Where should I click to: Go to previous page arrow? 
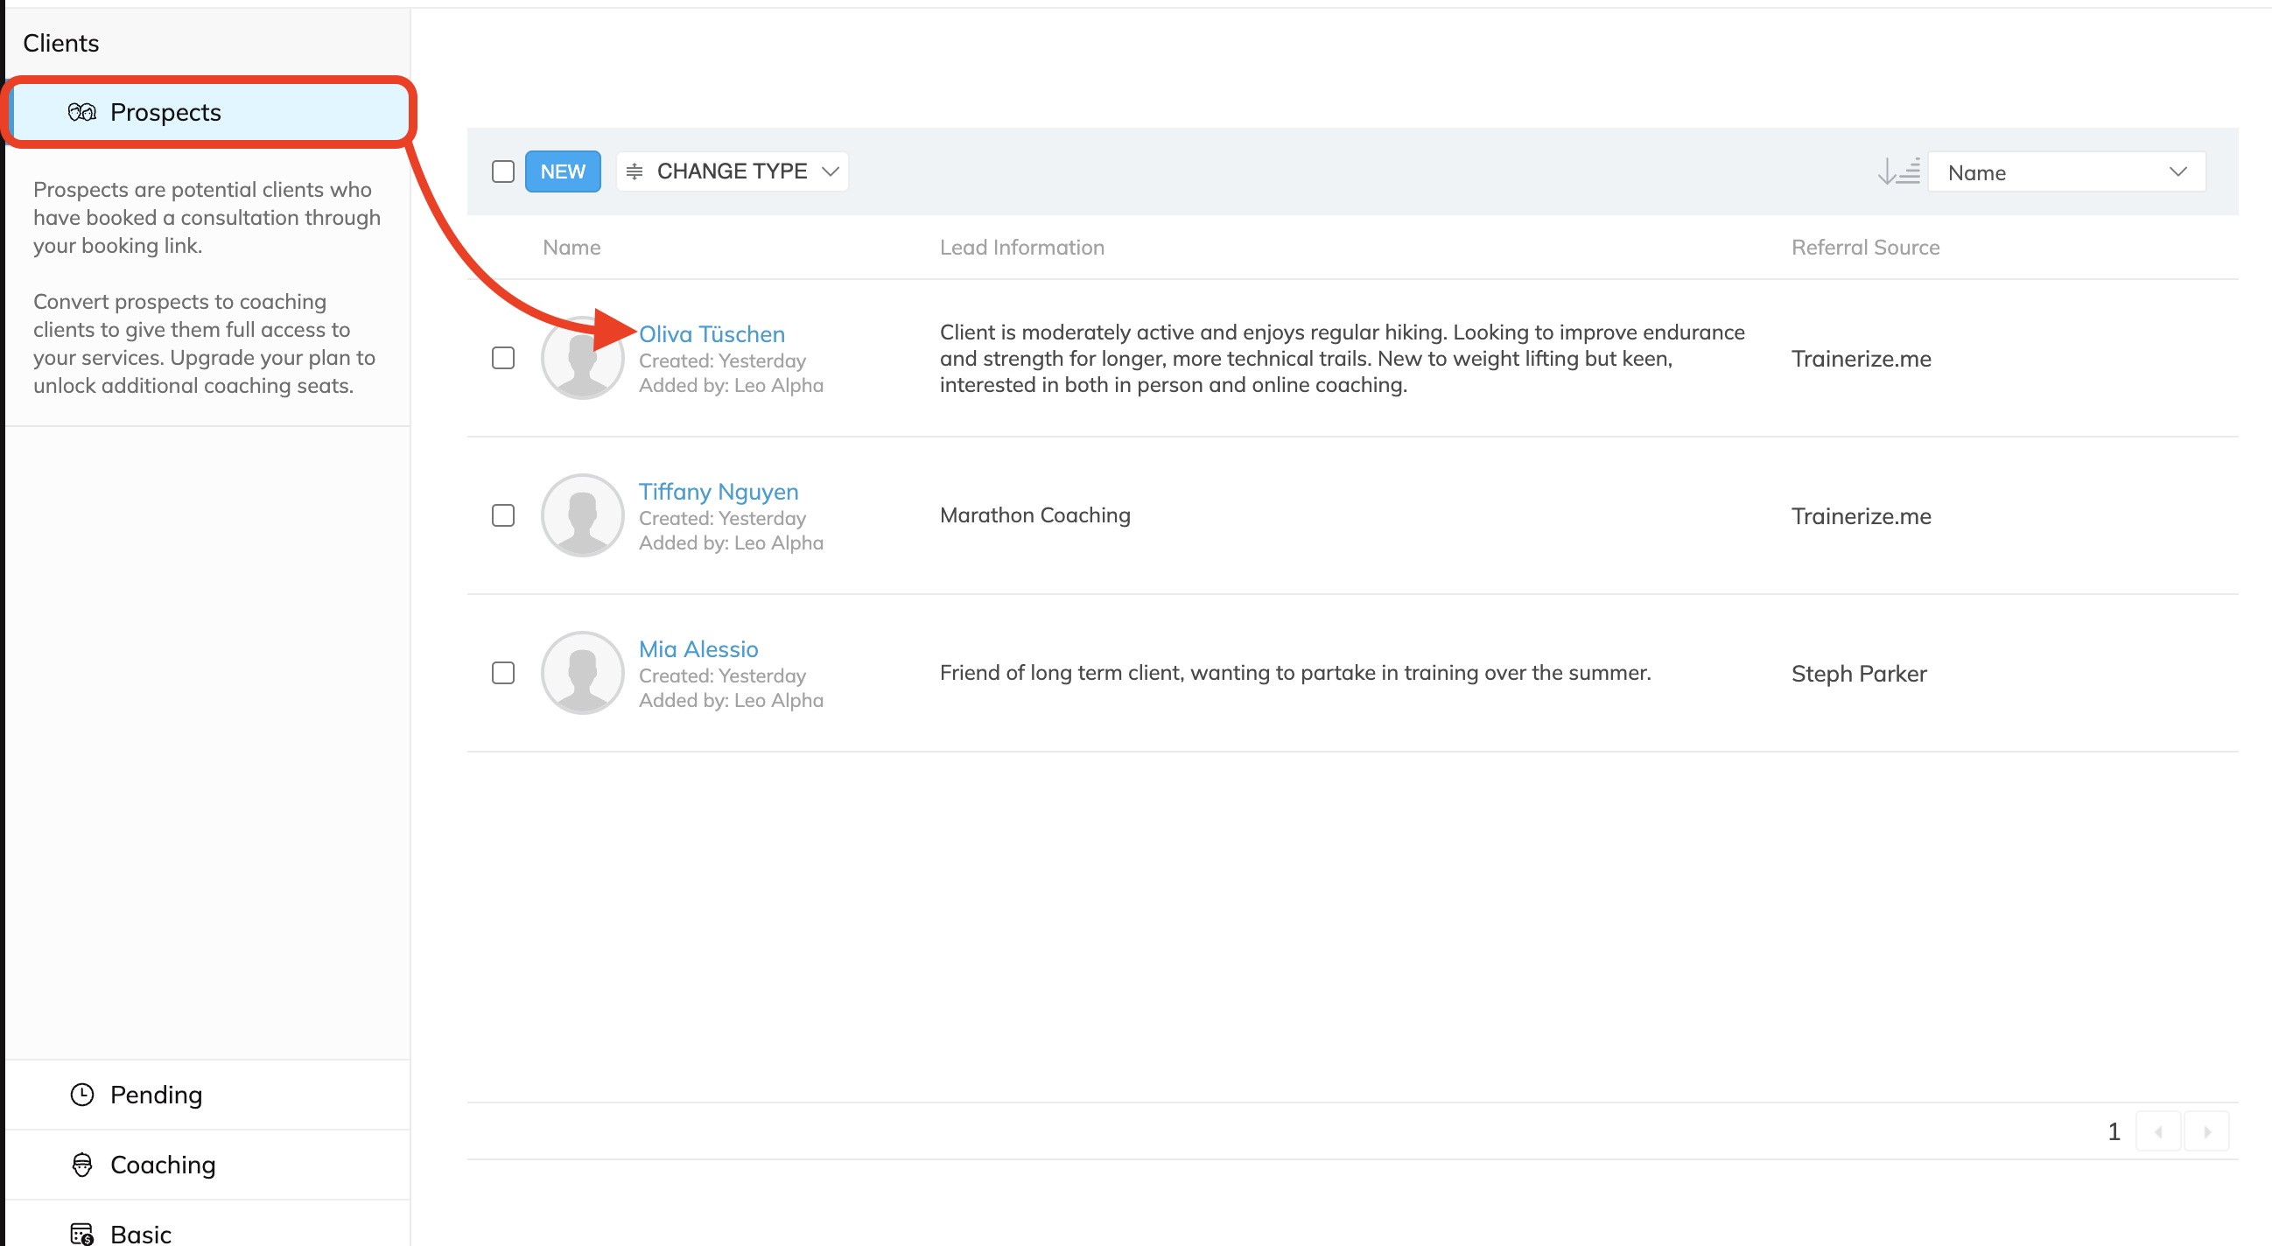coord(2158,1131)
